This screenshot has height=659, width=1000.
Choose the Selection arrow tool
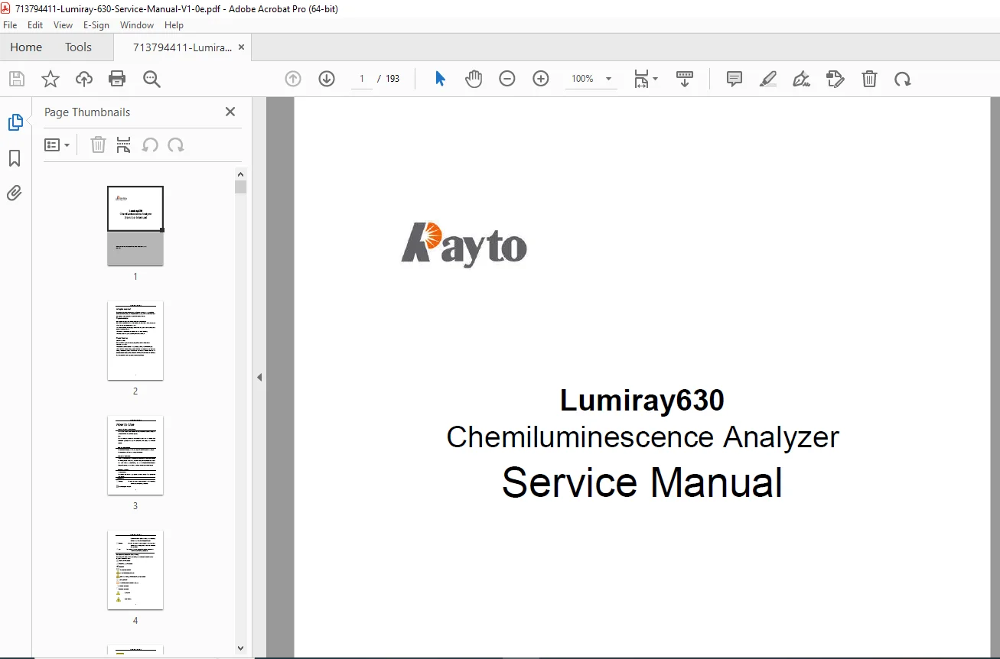pos(440,79)
